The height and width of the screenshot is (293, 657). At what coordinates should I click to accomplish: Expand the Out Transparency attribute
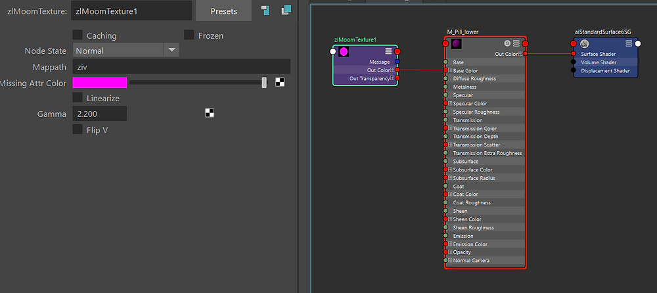(x=393, y=78)
